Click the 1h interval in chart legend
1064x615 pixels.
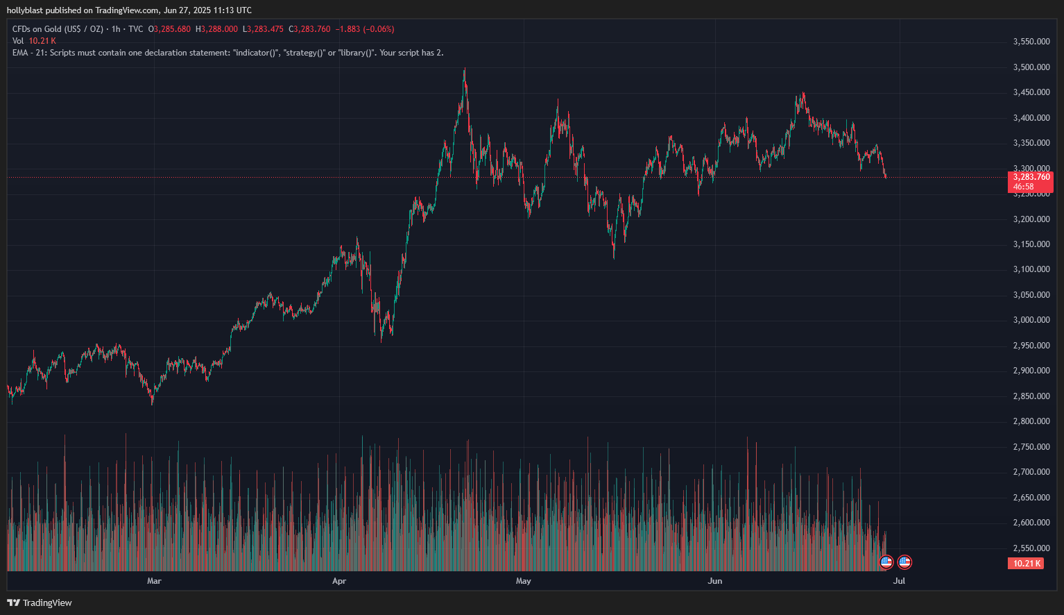[116, 29]
